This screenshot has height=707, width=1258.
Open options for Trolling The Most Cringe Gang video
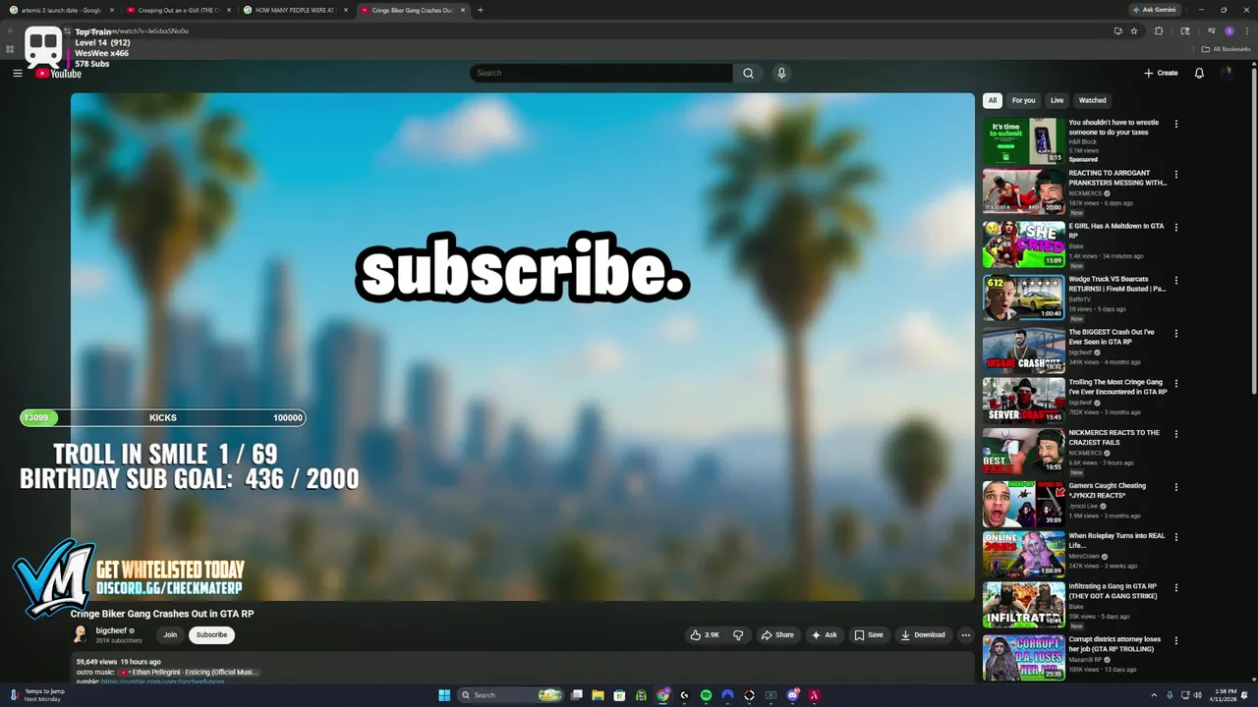click(1176, 383)
